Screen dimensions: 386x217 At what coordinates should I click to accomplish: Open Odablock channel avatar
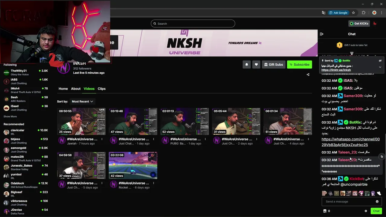[x=6, y=185]
